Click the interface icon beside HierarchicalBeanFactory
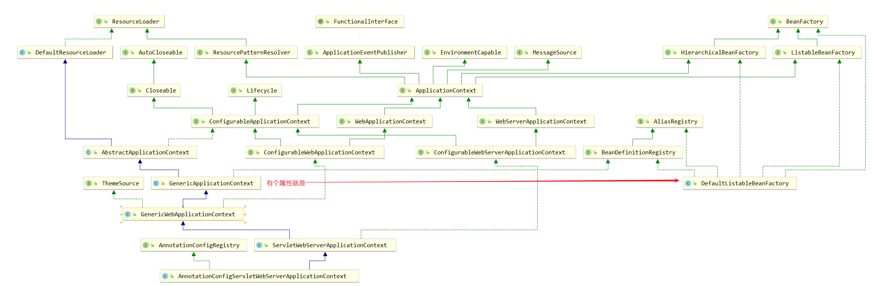Screen dimensions: 873x286 (668, 53)
